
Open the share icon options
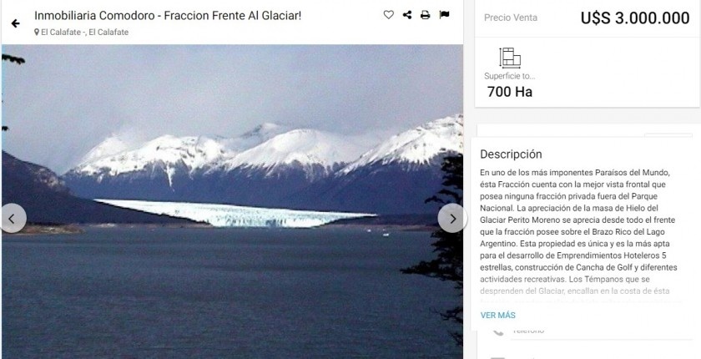pyautogui.click(x=407, y=15)
